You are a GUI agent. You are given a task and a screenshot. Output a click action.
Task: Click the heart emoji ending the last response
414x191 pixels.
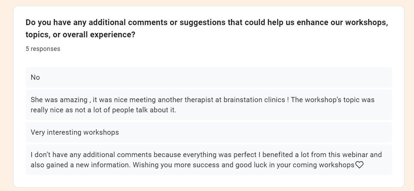click(359, 165)
